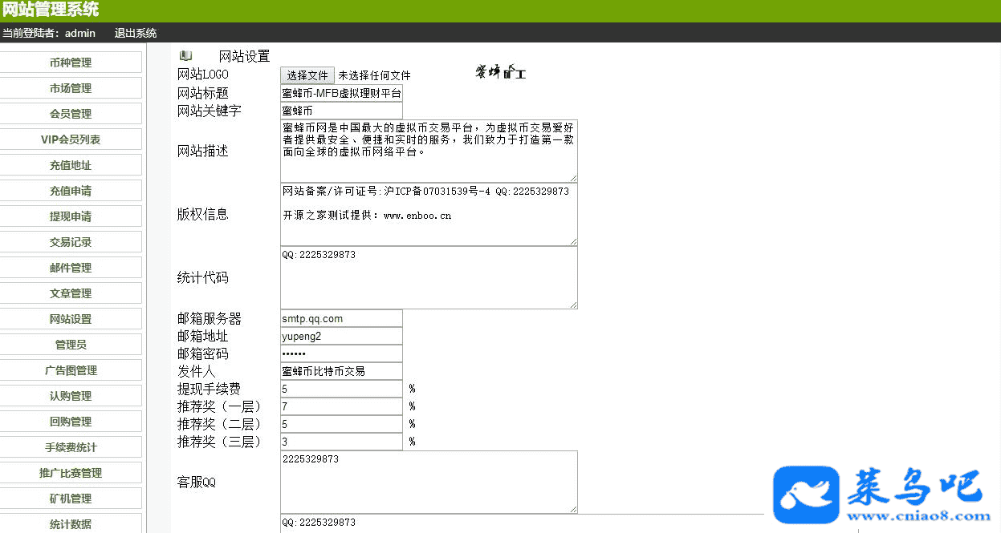Go to 矿机管理 section

click(x=71, y=499)
